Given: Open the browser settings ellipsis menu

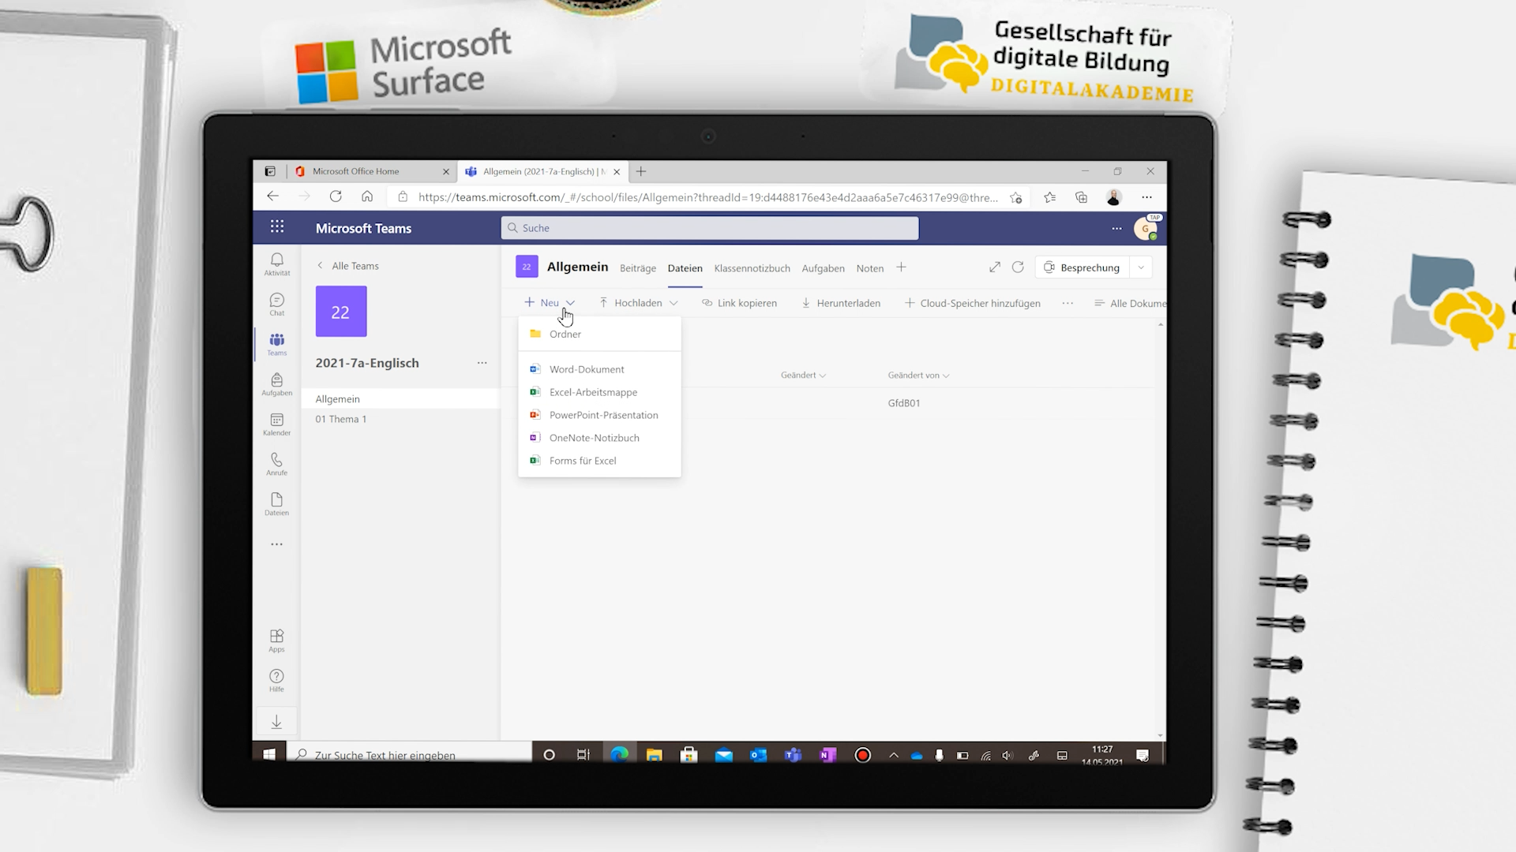Looking at the screenshot, I should click(x=1146, y=197).
